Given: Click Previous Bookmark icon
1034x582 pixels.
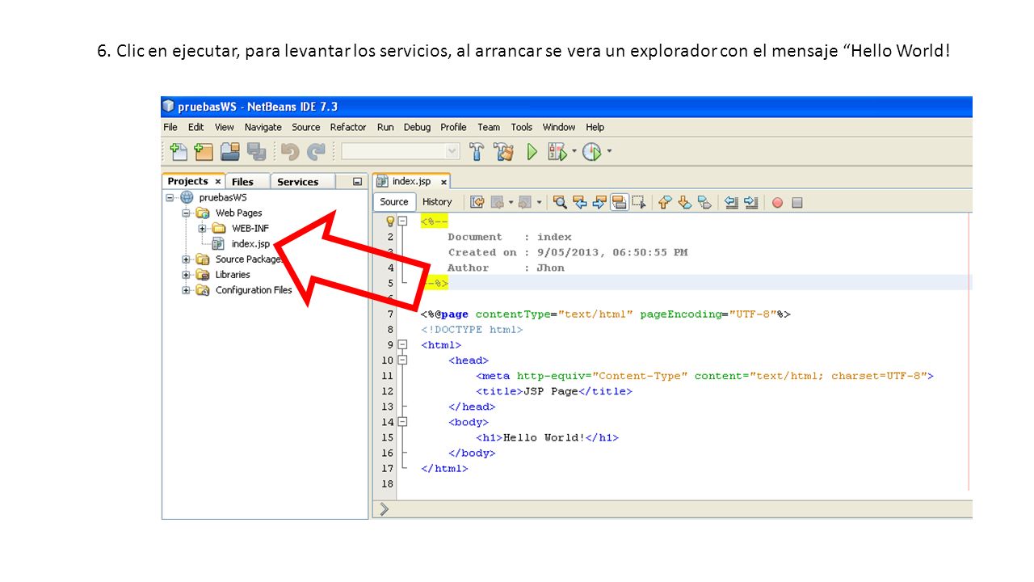Looking at the screenshot, I should click(x=665, y=202).
